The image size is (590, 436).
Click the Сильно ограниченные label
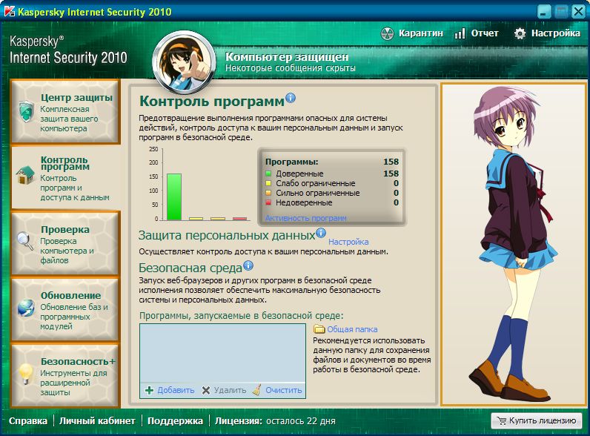pyautogui.click(x=317, y=193)
